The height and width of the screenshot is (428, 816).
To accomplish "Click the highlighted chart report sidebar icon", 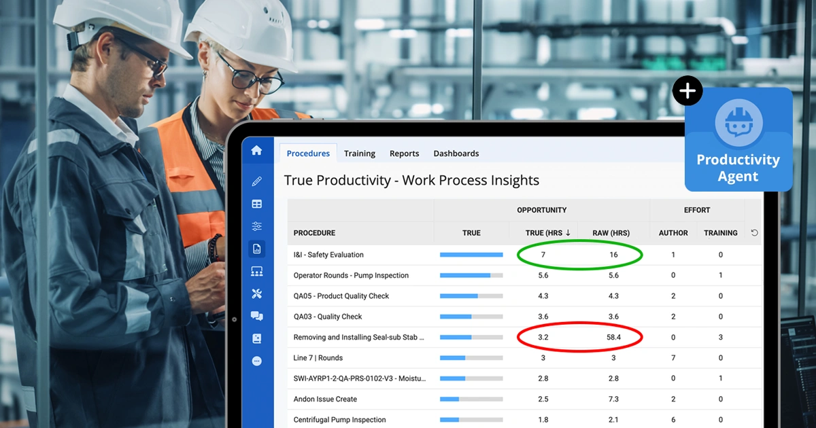I will 256,249.
